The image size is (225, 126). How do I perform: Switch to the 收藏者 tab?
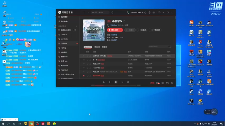tap(104, 47)
